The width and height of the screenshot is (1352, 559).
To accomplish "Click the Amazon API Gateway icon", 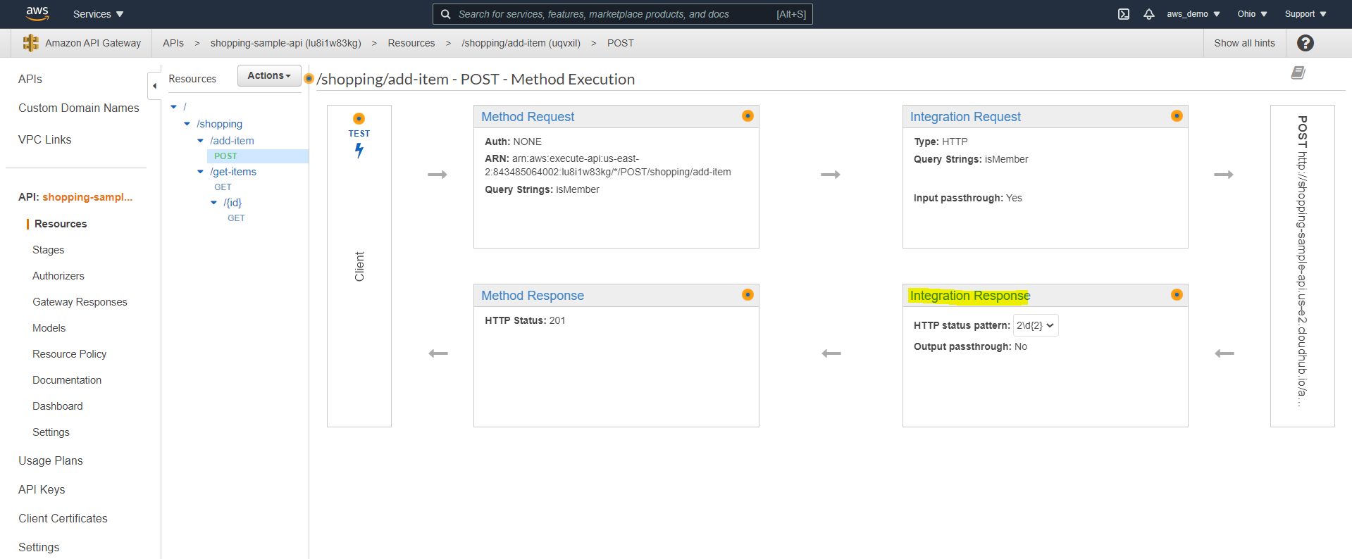I will tap(30, 43).
